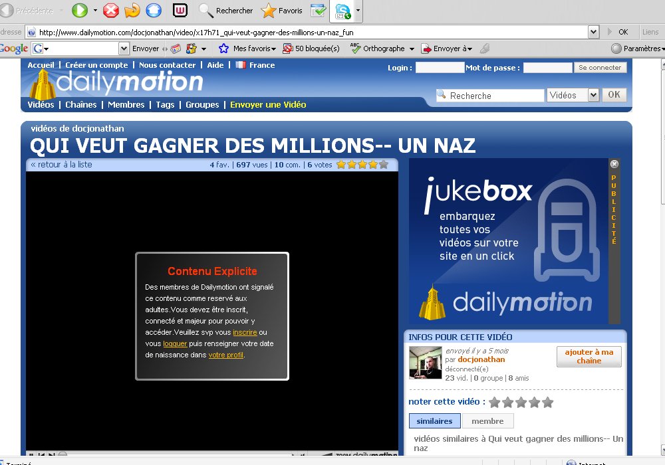Screen dimensions: 665x465
Task: Open the Chaînes navigation menu item
Action: pyautogui.click(x=80, y=105)
